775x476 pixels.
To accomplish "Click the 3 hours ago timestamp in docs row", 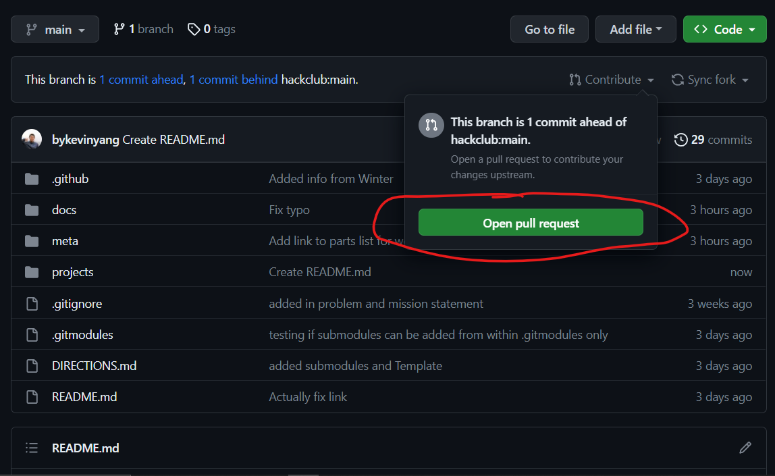I will tap(721, 210).
